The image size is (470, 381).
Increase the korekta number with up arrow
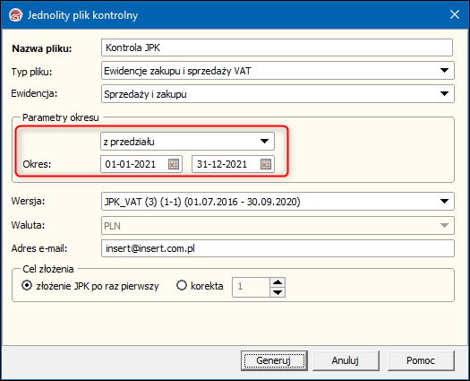[x=278, y=282]
